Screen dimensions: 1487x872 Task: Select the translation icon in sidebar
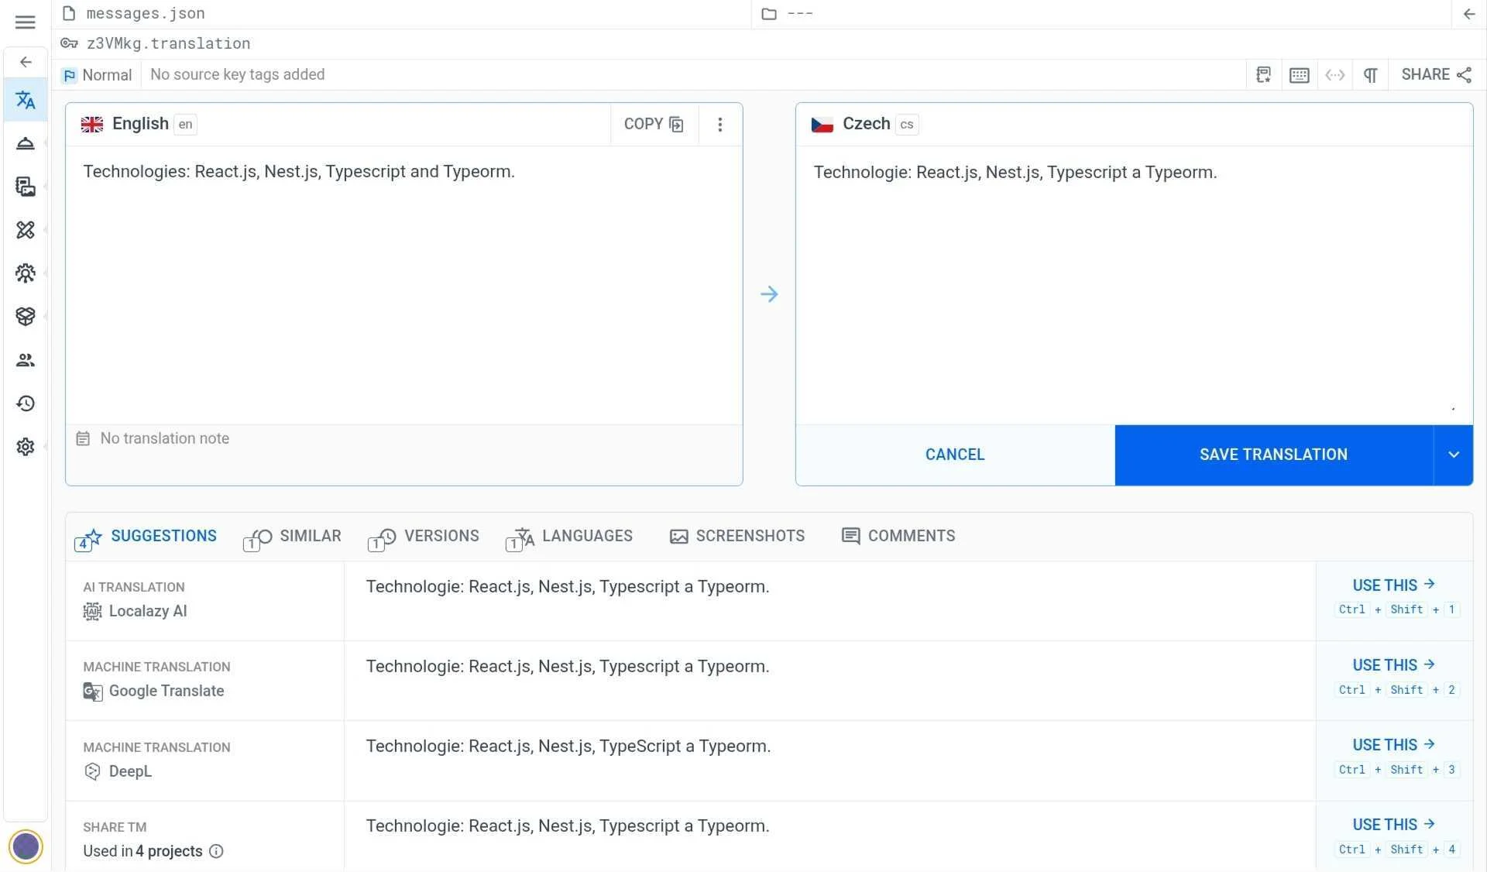click(x=25, y=100)
